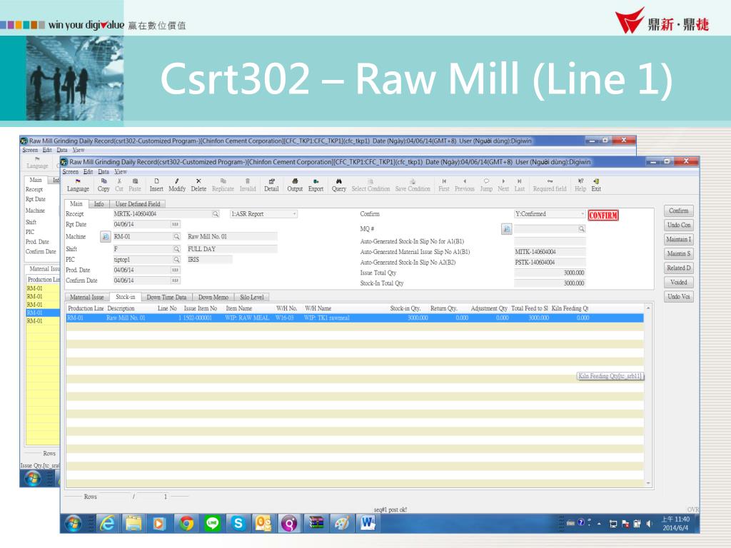Open the Windows Start button in taskbar
731x548 pixels.
click(x=74, y=524)
